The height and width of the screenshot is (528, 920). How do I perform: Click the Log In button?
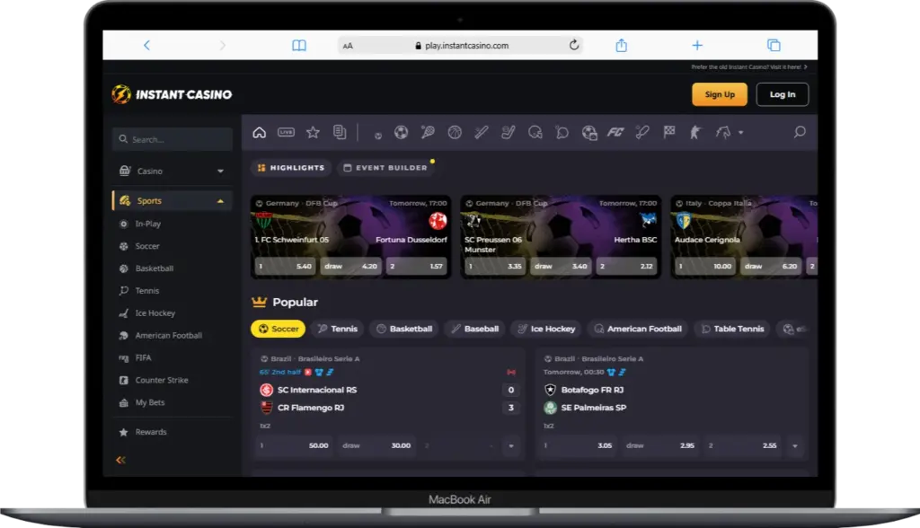click(x=782, y=93)
